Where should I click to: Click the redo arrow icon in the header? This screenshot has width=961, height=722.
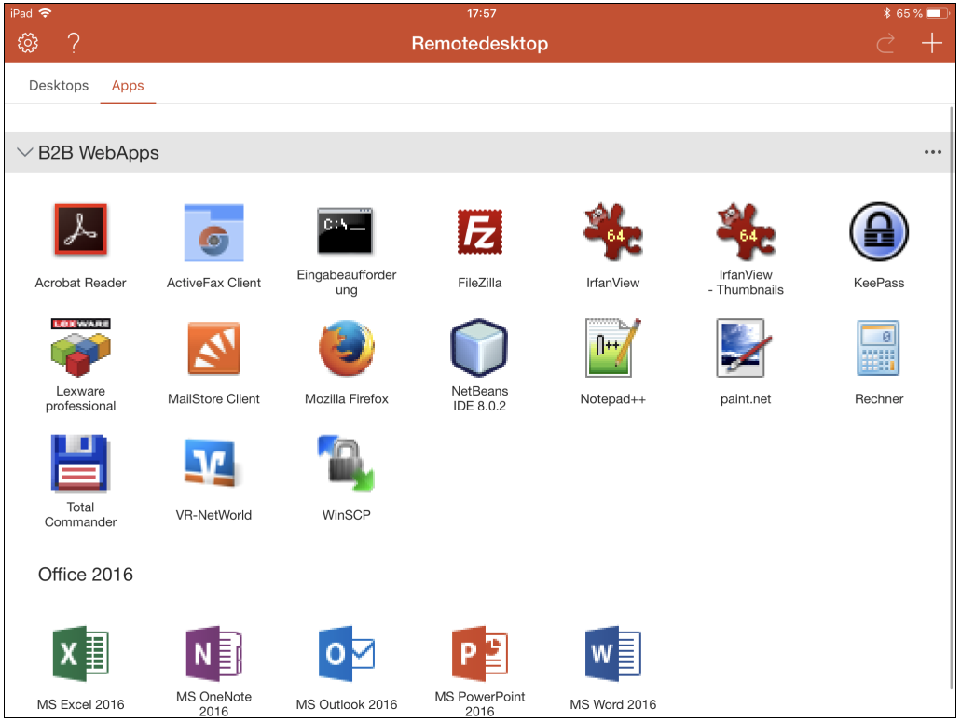tap(885, 44)
